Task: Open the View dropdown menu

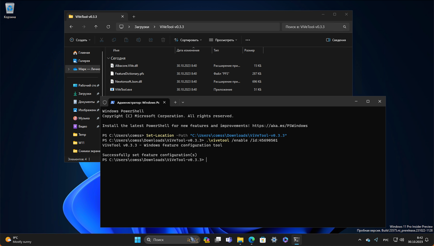Action: click(223, 40)
